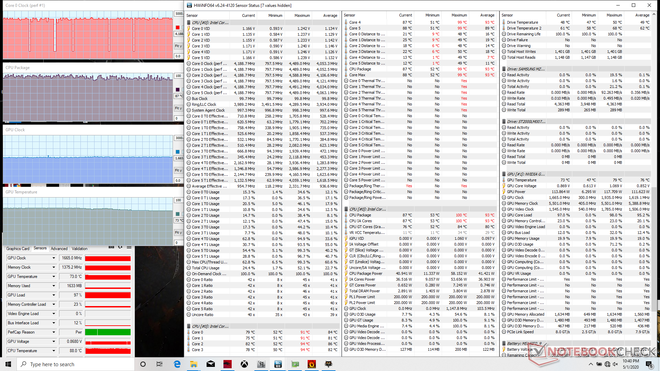Switch to FurMark taskbar icon
Screen dimensions: 660x371
[x=312, y=364]
